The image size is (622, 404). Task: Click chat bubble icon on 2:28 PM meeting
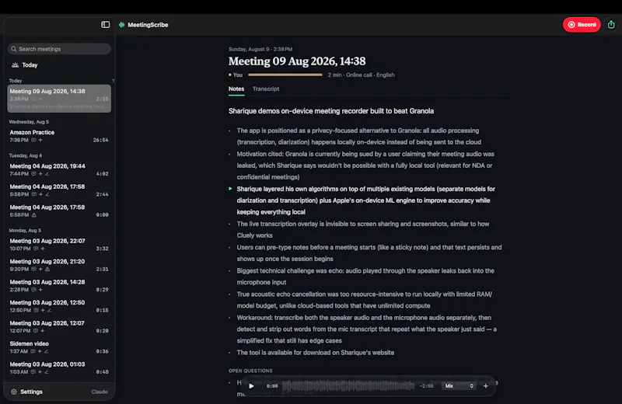pyautogui.click(x=33, y=290)
